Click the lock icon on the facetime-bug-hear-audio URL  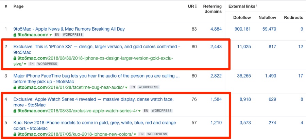coord(15,88)
